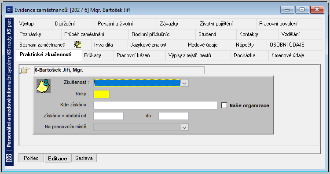This screenshot has height=174, width=330.
Task: Click the employee name field 6-Bartošek Jiří
Action: (119, 70)
